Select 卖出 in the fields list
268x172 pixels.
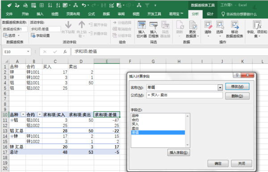[158, 128]
